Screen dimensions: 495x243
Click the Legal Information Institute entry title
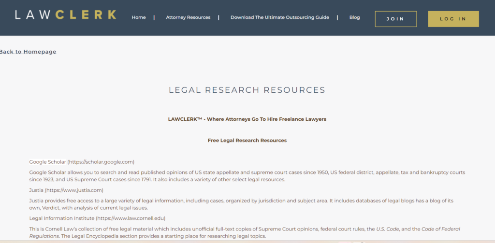97,218
